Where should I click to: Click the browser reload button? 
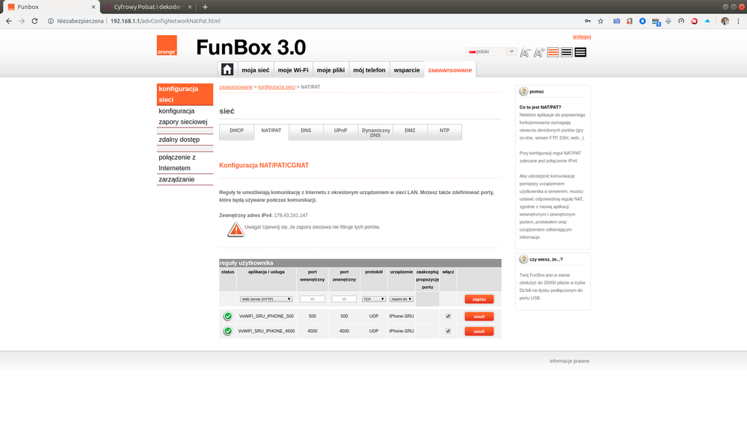pyautogui.click(x=34, y=21)
